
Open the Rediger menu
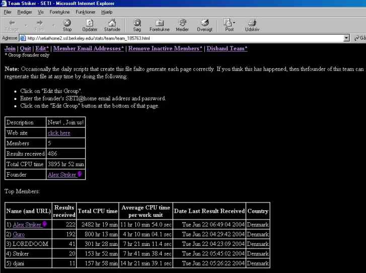(x=25, y=12)
